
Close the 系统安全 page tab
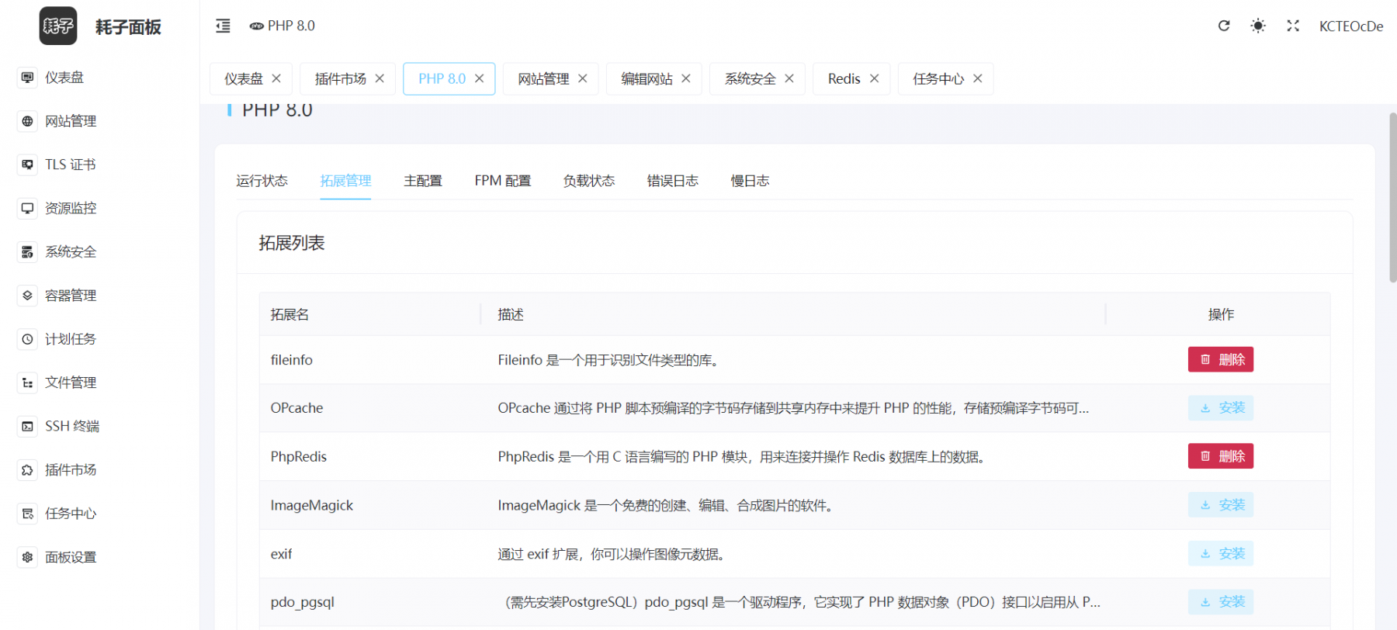[789, 78]
